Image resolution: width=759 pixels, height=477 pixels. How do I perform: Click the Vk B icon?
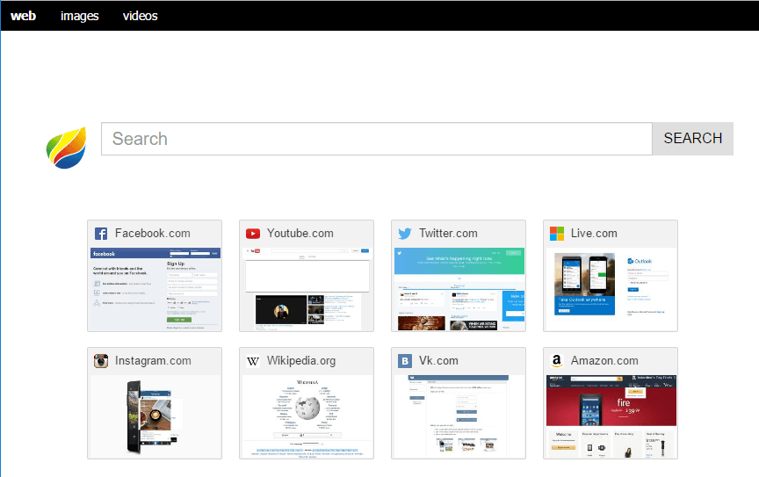405,361
